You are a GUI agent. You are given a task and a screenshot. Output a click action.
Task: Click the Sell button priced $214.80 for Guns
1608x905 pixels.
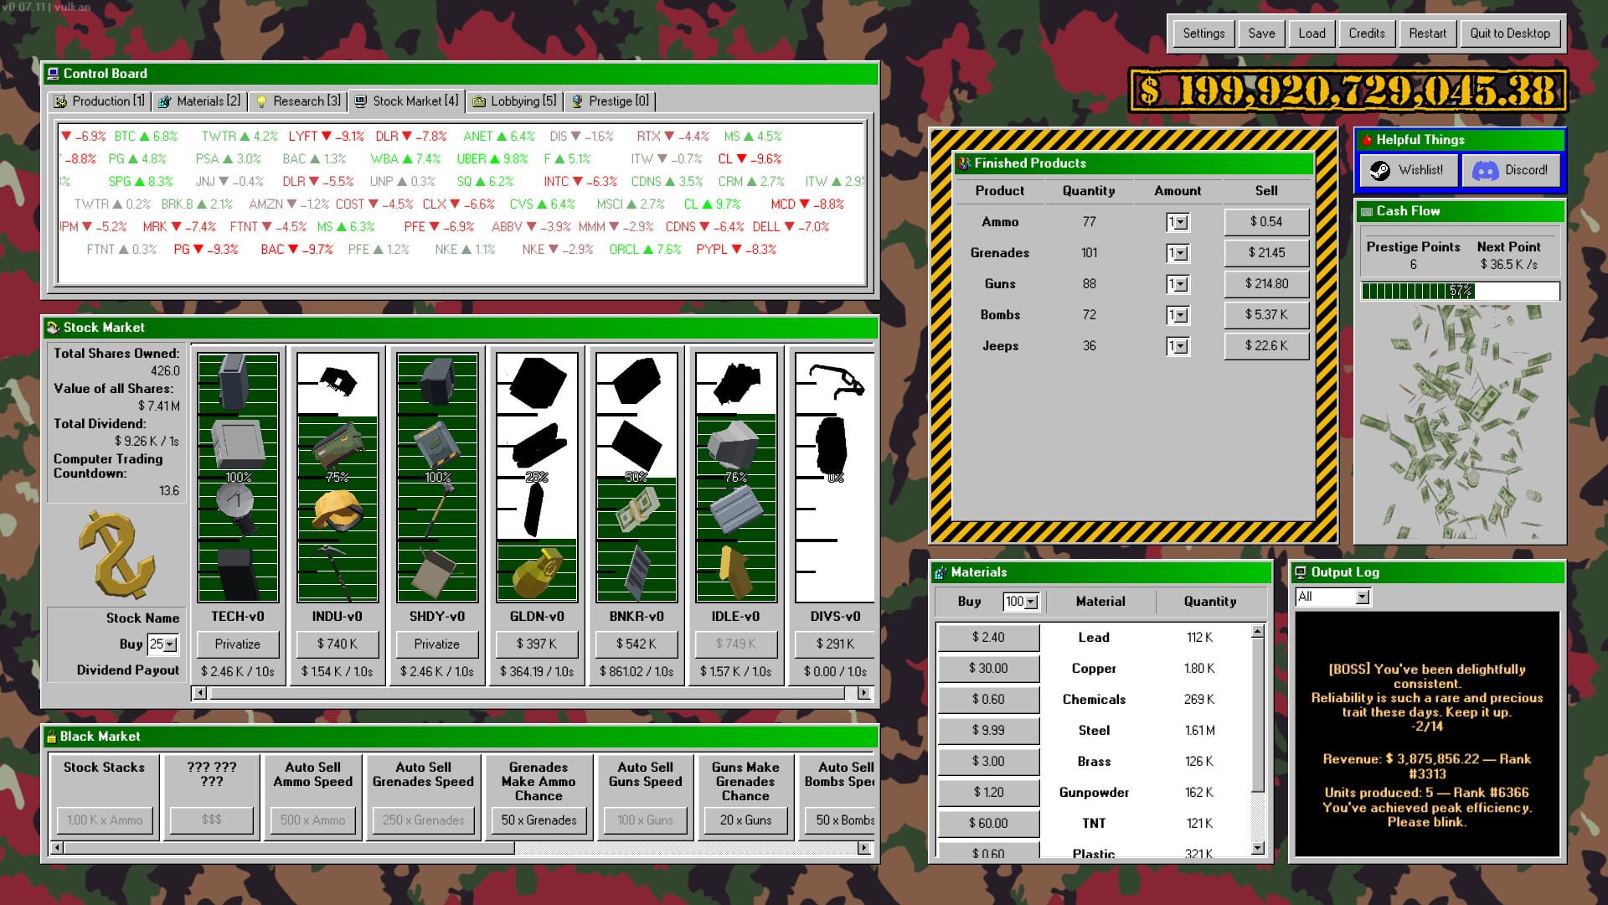[x=1266, y=283]
